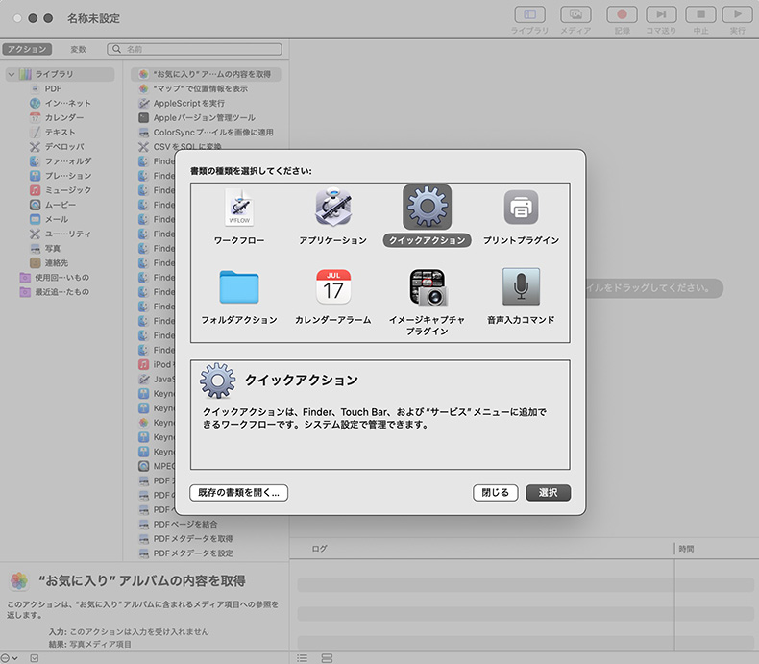Run the workflow with 実行 icon
This screenshot has width=759, height=664.
coord(737,14)
